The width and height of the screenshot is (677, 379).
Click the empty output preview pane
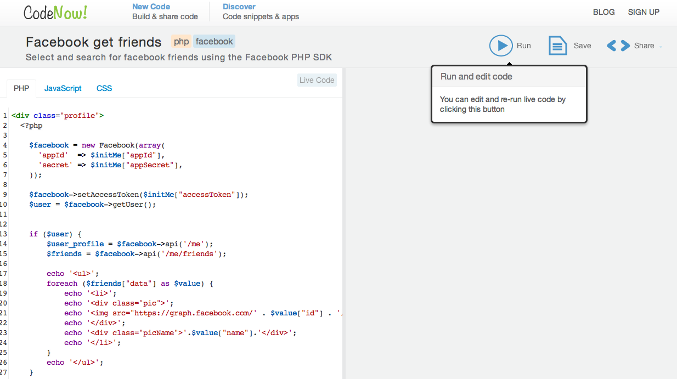coord(510,247)
